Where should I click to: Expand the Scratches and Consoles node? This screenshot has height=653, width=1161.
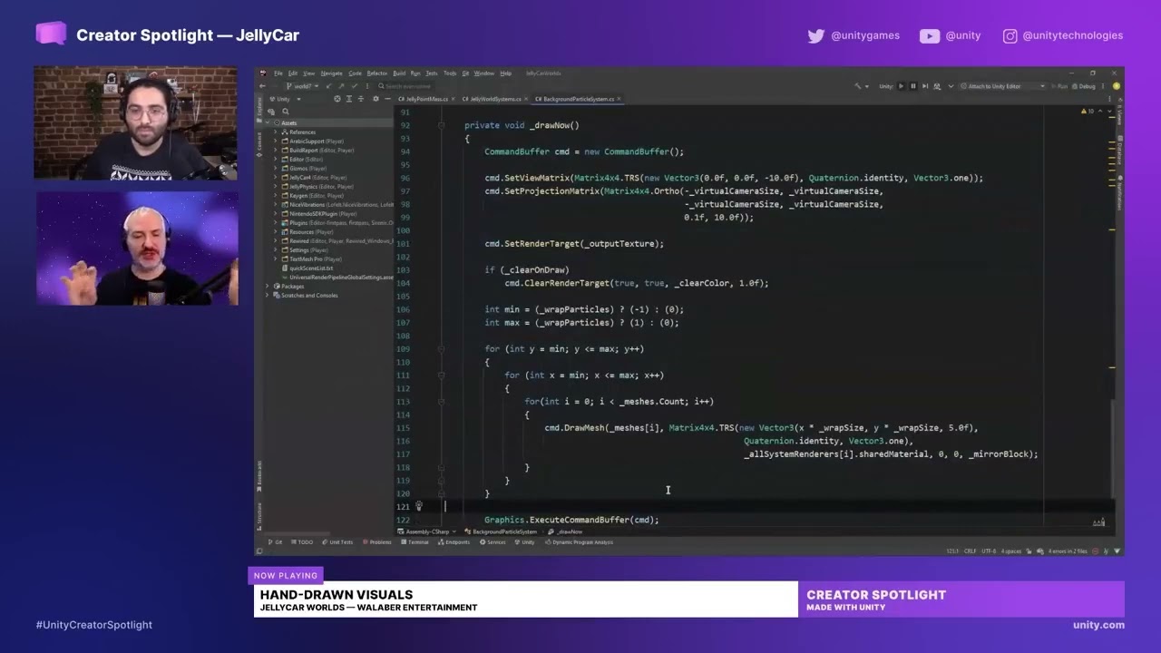267,296
